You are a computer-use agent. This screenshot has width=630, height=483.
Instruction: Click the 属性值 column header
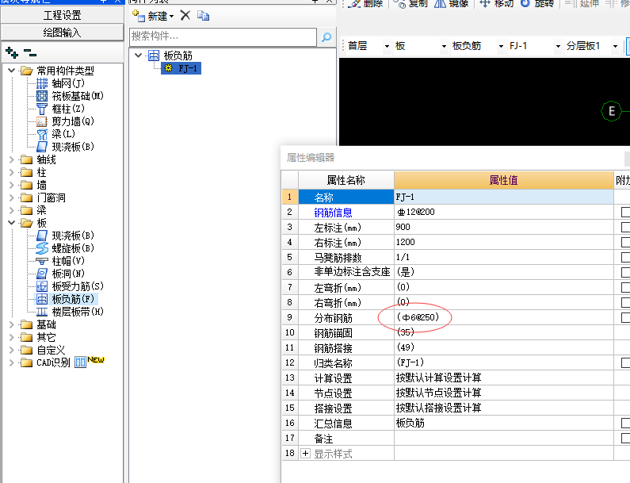[504, 180]
